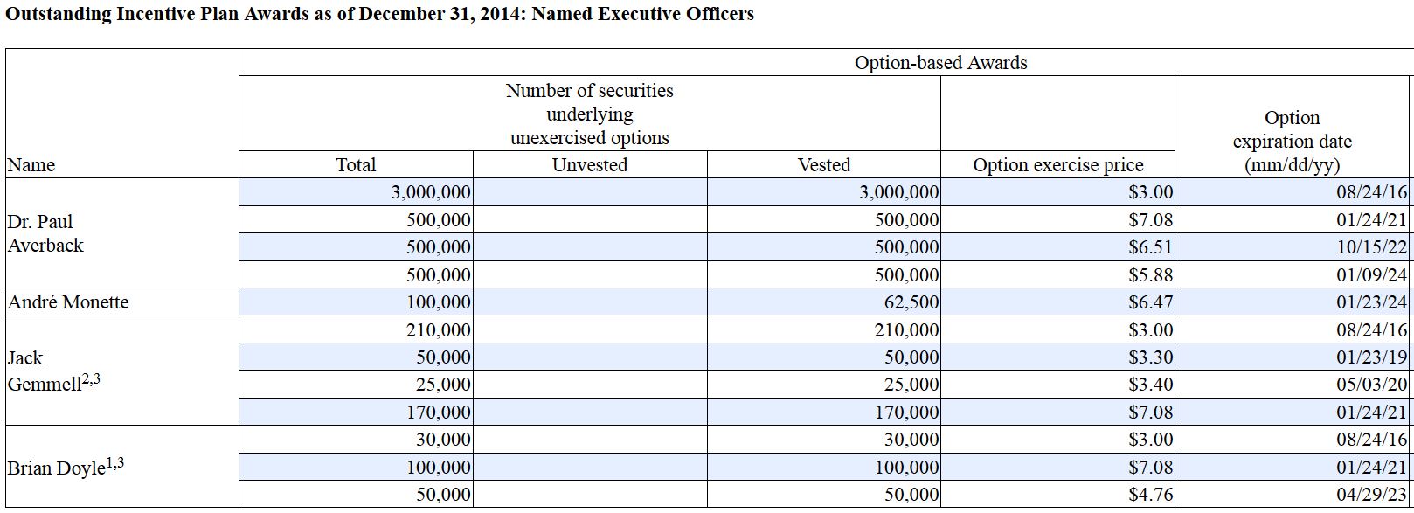Click the André Monette name cell
Viewport: 1414px width, 513px height.
point(68,302)
